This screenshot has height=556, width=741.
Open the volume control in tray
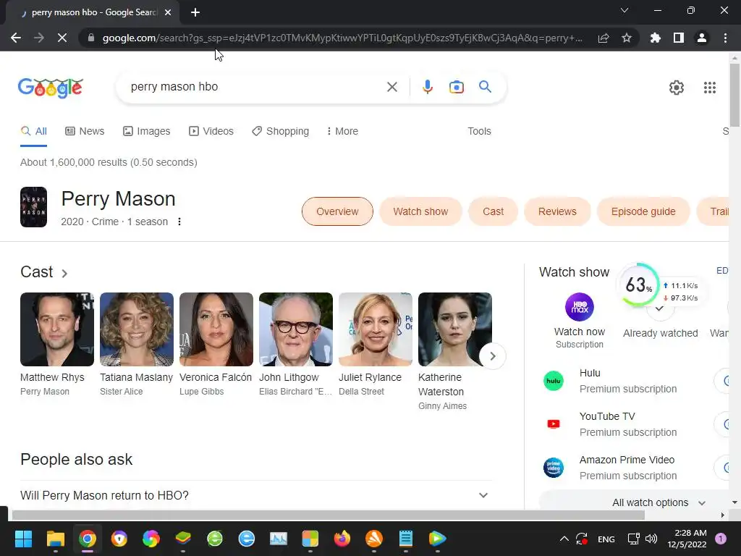[651, 539]
